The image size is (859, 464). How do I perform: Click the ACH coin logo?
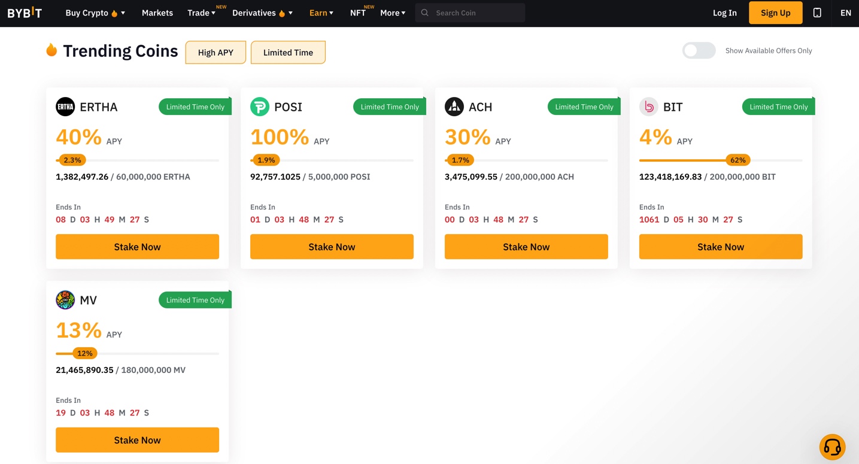coord(454,107)
